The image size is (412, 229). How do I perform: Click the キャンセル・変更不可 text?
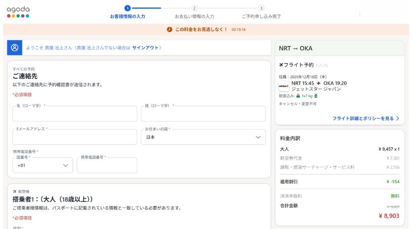point(298,104)
